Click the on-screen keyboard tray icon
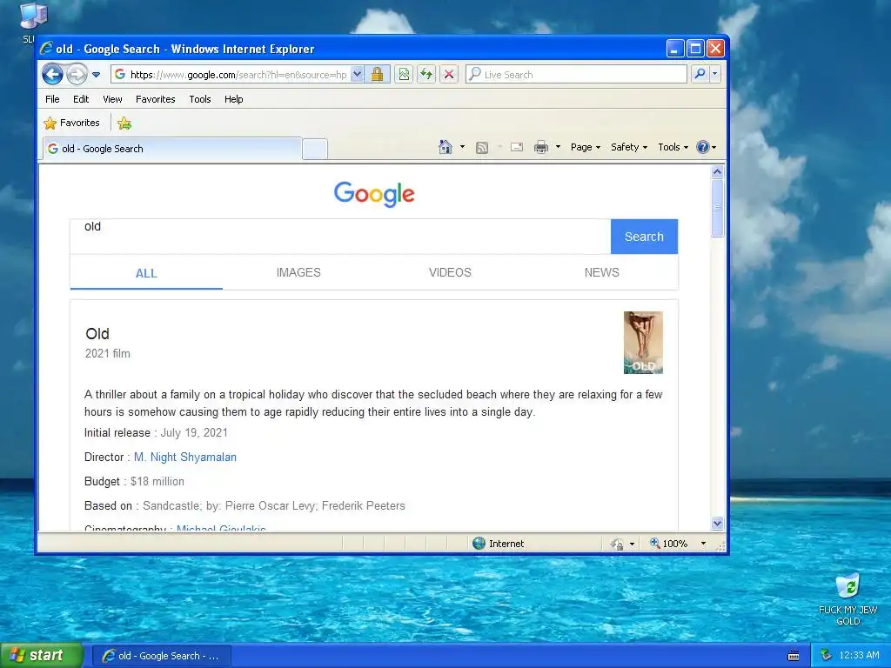Viewport: 891px width, 668px height. click(794, 656)
